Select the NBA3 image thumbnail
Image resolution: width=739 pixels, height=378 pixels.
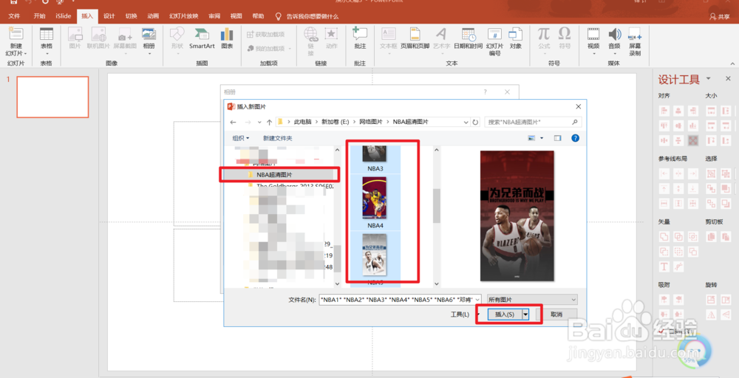tap(375, 159)
